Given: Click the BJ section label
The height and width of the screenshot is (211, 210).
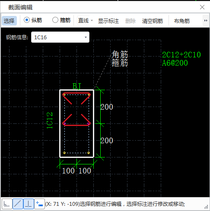Looking at the screenshot, I should click(77, 86).
